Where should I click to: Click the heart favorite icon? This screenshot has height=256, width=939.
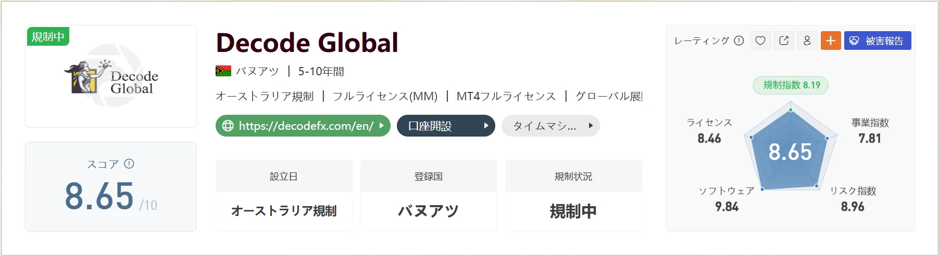click(760, 41)
